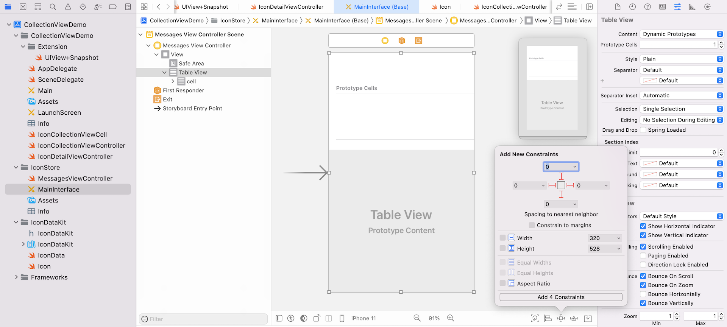This screenshot has height=327, width=727.
Task: Zoom in the storyboard canvas
Action: point(451,318)
